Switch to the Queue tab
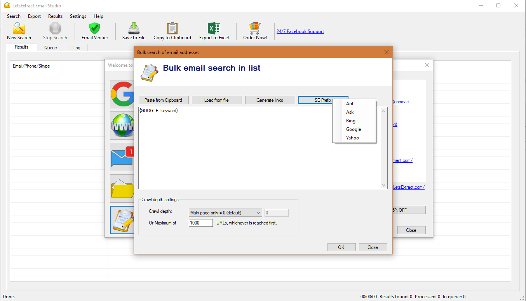 point(51,48)
